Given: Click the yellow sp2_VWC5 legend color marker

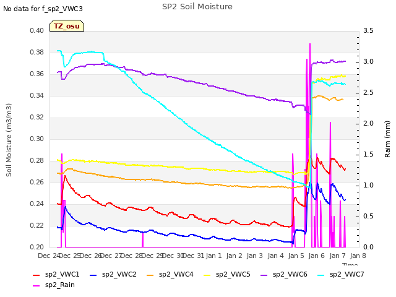Looking at the screenshot, I should (207, 275).
